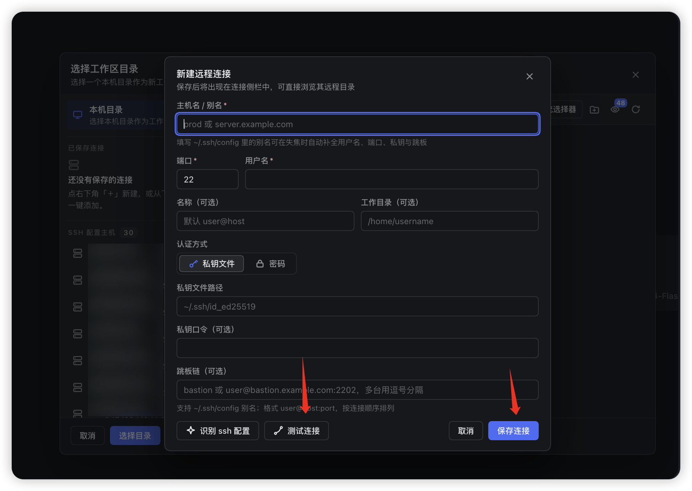Click the 识别 ssh 配置 button
This screenshot has height=491, width=692.
[x=218, y=430]
